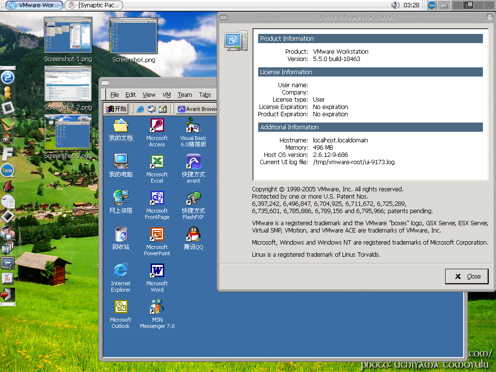This screenshot has width=496, height=372.
Task: Launch the Microsoft FrontPage shortcut
Action: pyautogui.click(x=157, y=205)
